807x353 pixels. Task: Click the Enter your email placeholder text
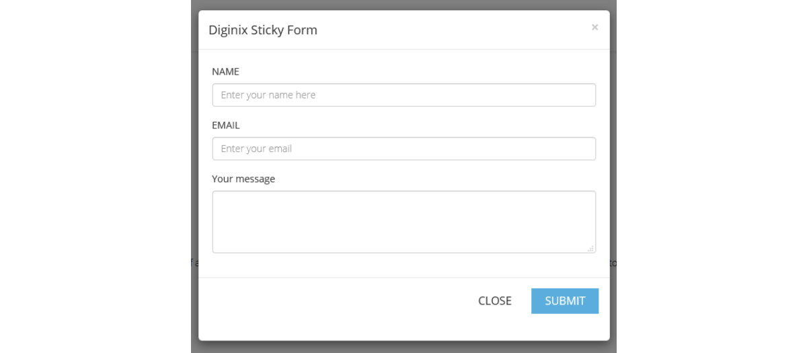pos(256,149)
